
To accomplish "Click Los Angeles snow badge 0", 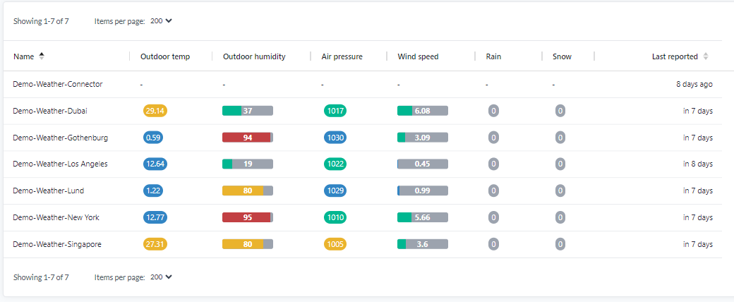I will tap(560, 164).
